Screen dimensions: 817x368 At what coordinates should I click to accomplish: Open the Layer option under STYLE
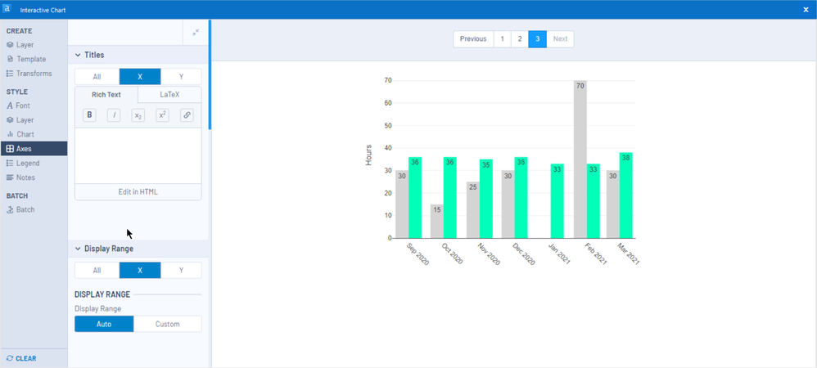click(x=20, y=119)
